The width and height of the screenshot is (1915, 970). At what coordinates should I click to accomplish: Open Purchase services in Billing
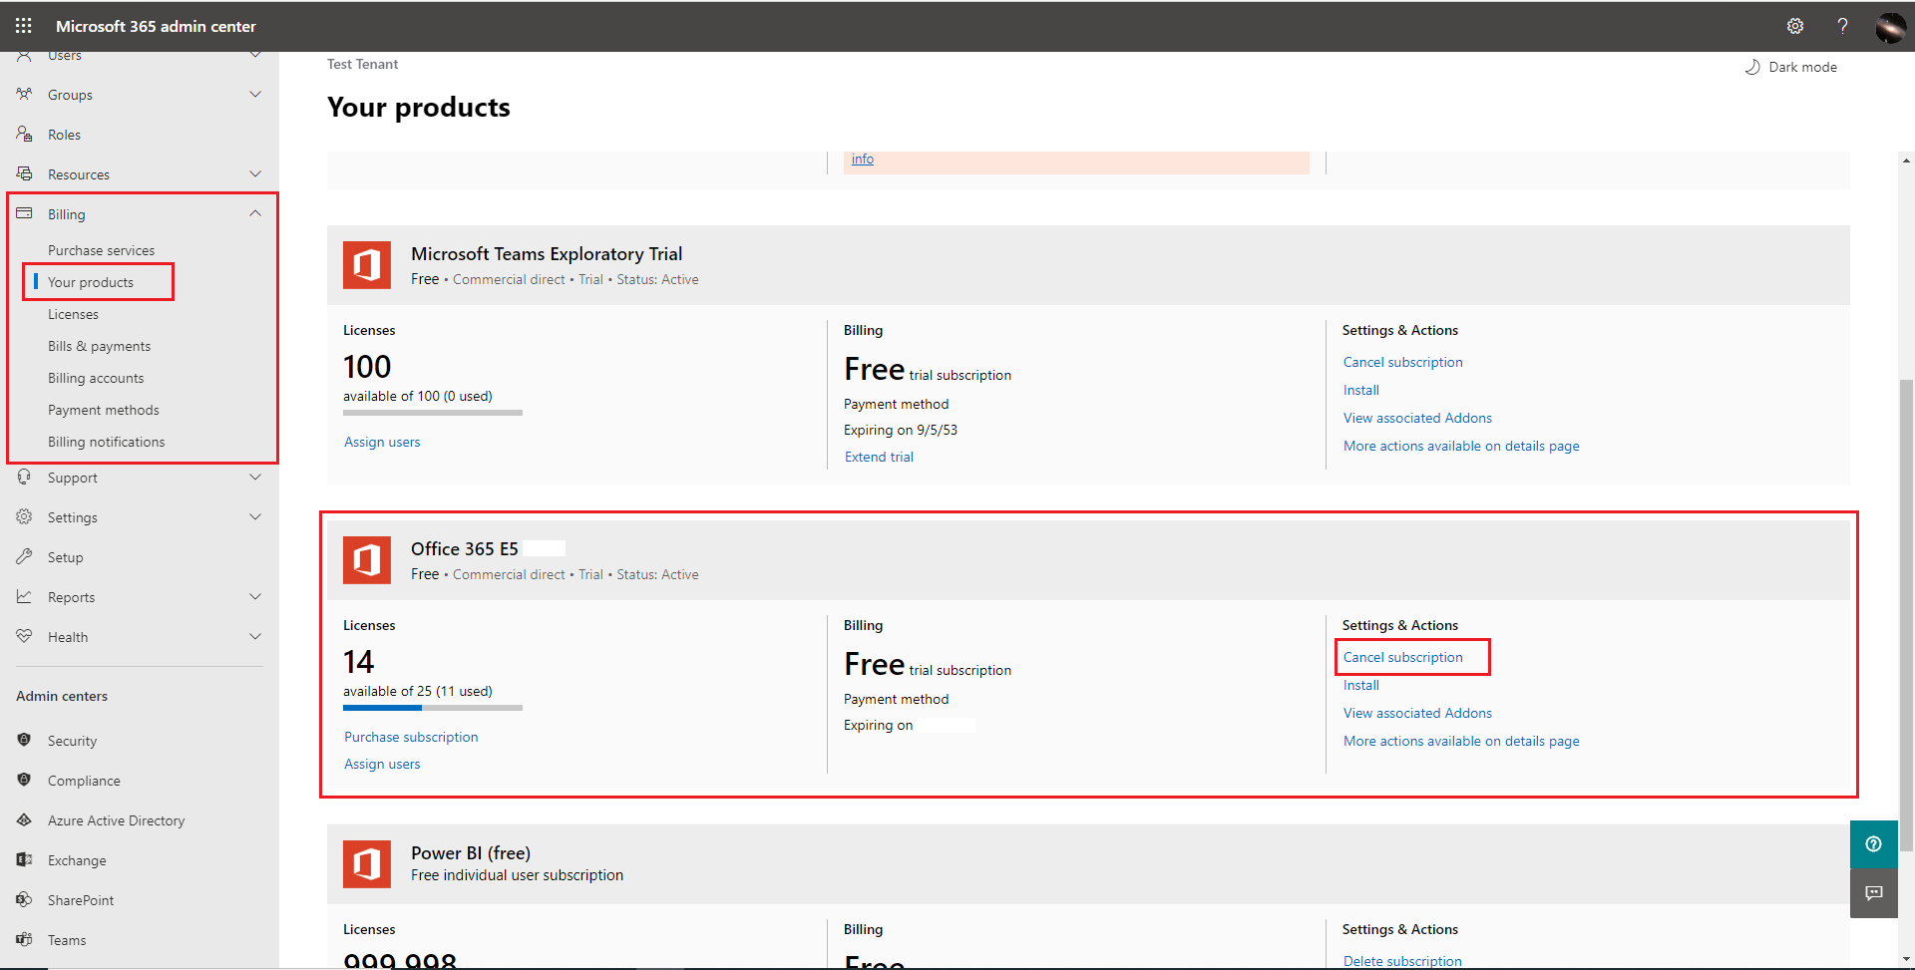[x=102, y=250]
